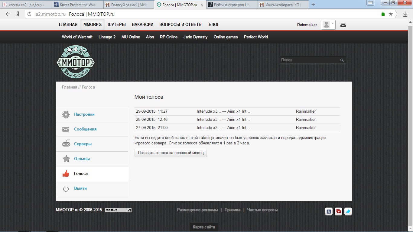The width and height of the screenshot is (413, 232).
Task: Switch to the Ищем\собираем КП tab
Action: [x=283, y=5]
